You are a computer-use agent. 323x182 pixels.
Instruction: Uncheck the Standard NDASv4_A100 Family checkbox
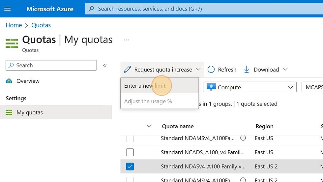tap(130, 167)
